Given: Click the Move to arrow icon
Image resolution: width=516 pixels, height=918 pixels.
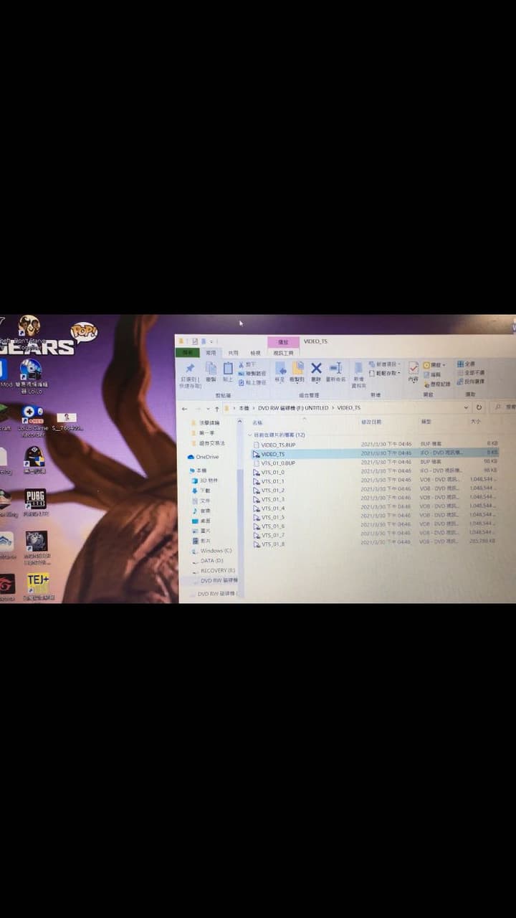Looking at the screenshot, I should pyautogui.click(x=280, y=369).
